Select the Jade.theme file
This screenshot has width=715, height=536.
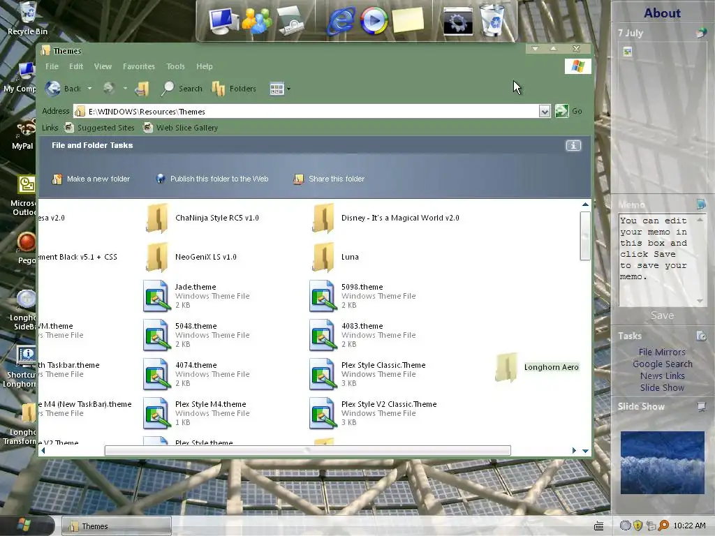196,296
